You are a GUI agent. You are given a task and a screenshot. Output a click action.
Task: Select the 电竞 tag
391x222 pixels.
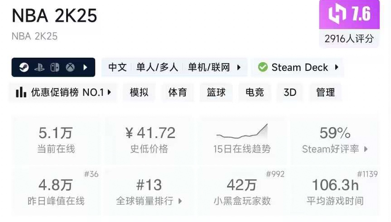(255, 92)
